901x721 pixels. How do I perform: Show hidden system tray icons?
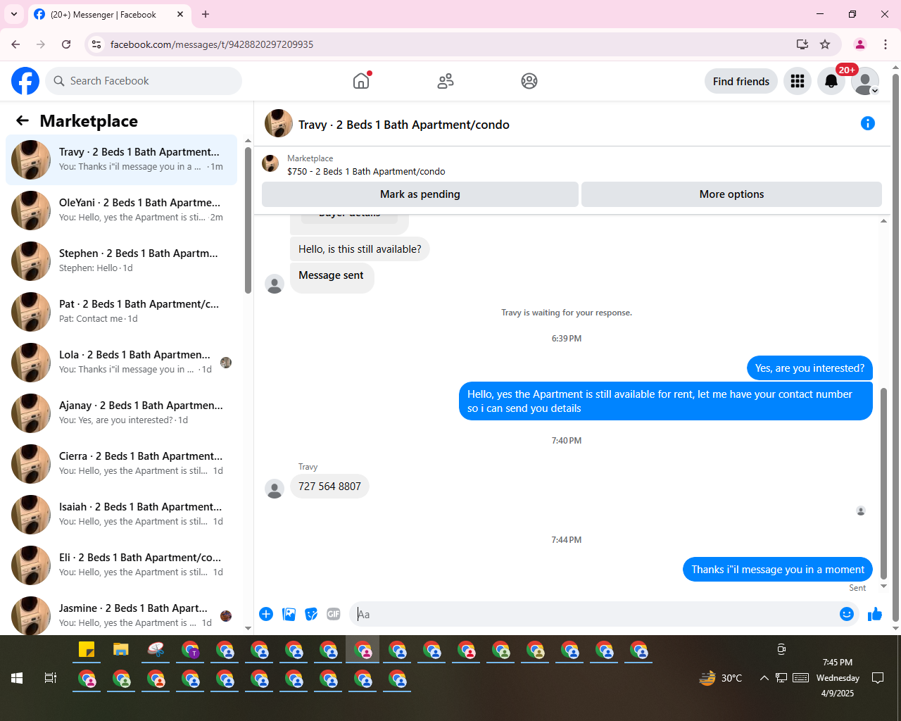pyautogui.click(x=764, y=678)
